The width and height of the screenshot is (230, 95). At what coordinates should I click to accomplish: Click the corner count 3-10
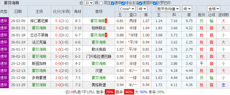(78, 28)
